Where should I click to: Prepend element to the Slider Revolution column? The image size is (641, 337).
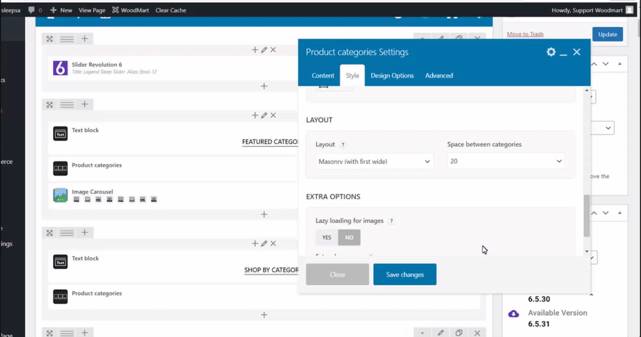(x=254, y=50)
